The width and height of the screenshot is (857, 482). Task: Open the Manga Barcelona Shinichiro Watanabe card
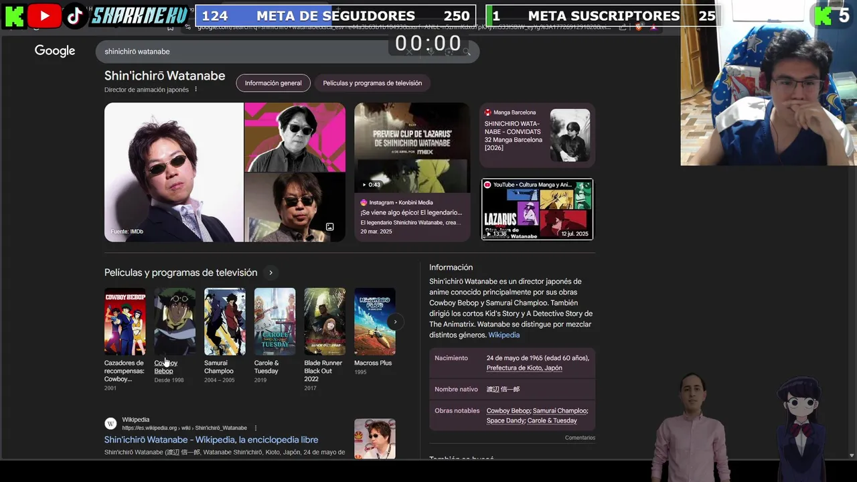(537, 135)
